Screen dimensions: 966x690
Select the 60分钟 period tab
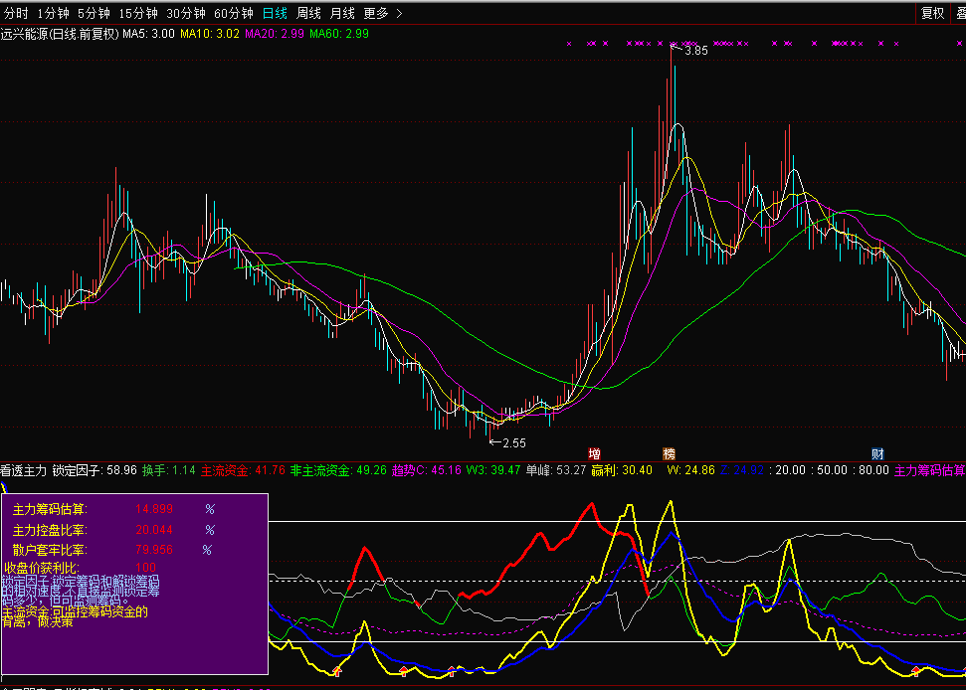(234, 13)
